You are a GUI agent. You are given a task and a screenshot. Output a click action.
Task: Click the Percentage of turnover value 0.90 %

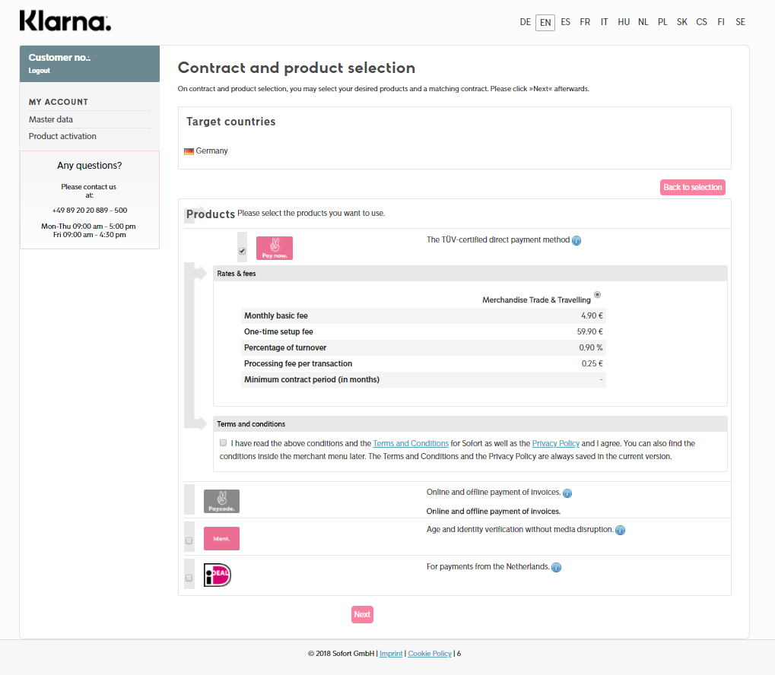coord(591,347)
